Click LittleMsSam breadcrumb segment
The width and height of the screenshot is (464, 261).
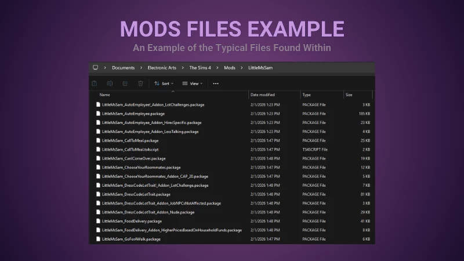(260, 68)
